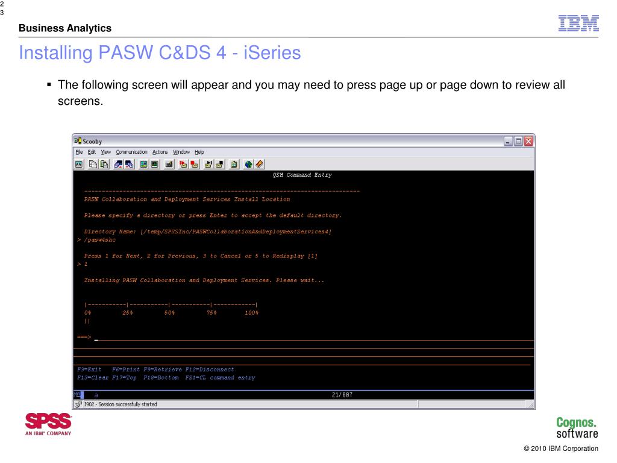Open the Color Mapping toolbar icon
The image size is (617, 463).
coord(155,165)
